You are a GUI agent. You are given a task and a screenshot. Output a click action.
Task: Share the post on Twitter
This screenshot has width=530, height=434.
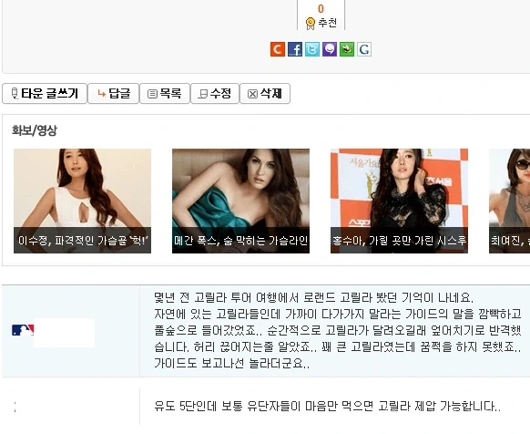(312, 49)
